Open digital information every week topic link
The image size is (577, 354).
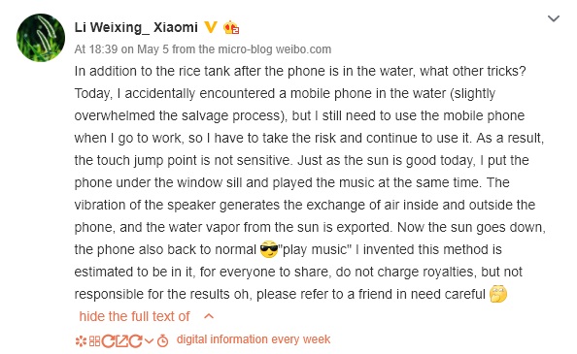coord(254,339)
